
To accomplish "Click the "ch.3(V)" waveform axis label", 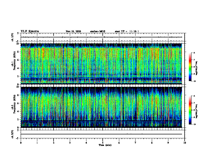I will 13,134.
